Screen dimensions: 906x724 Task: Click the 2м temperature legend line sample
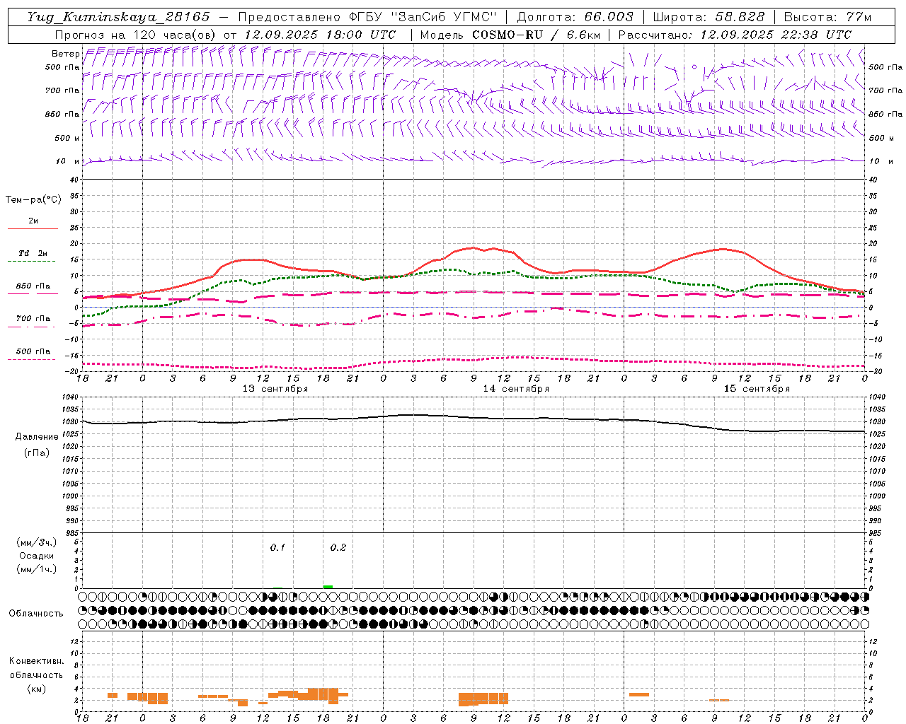coord(33,228)
